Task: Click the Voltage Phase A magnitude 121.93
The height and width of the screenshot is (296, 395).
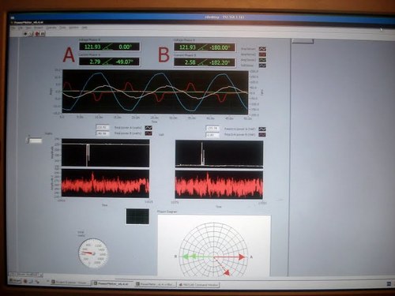Action: [x=92, y=47]
